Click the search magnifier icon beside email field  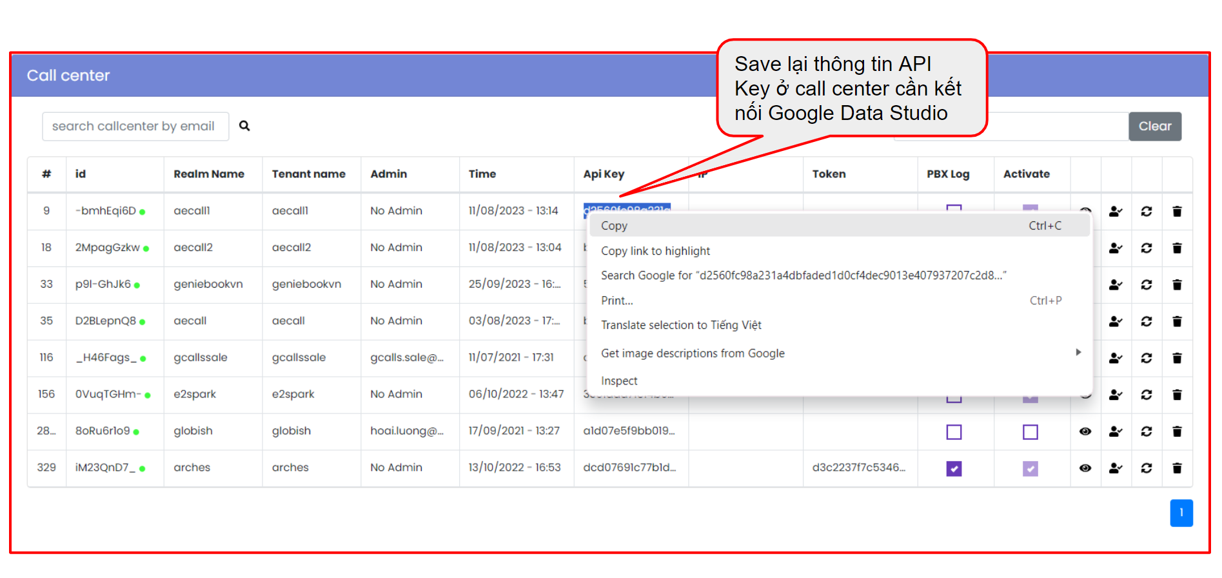(x=244, y=126)
